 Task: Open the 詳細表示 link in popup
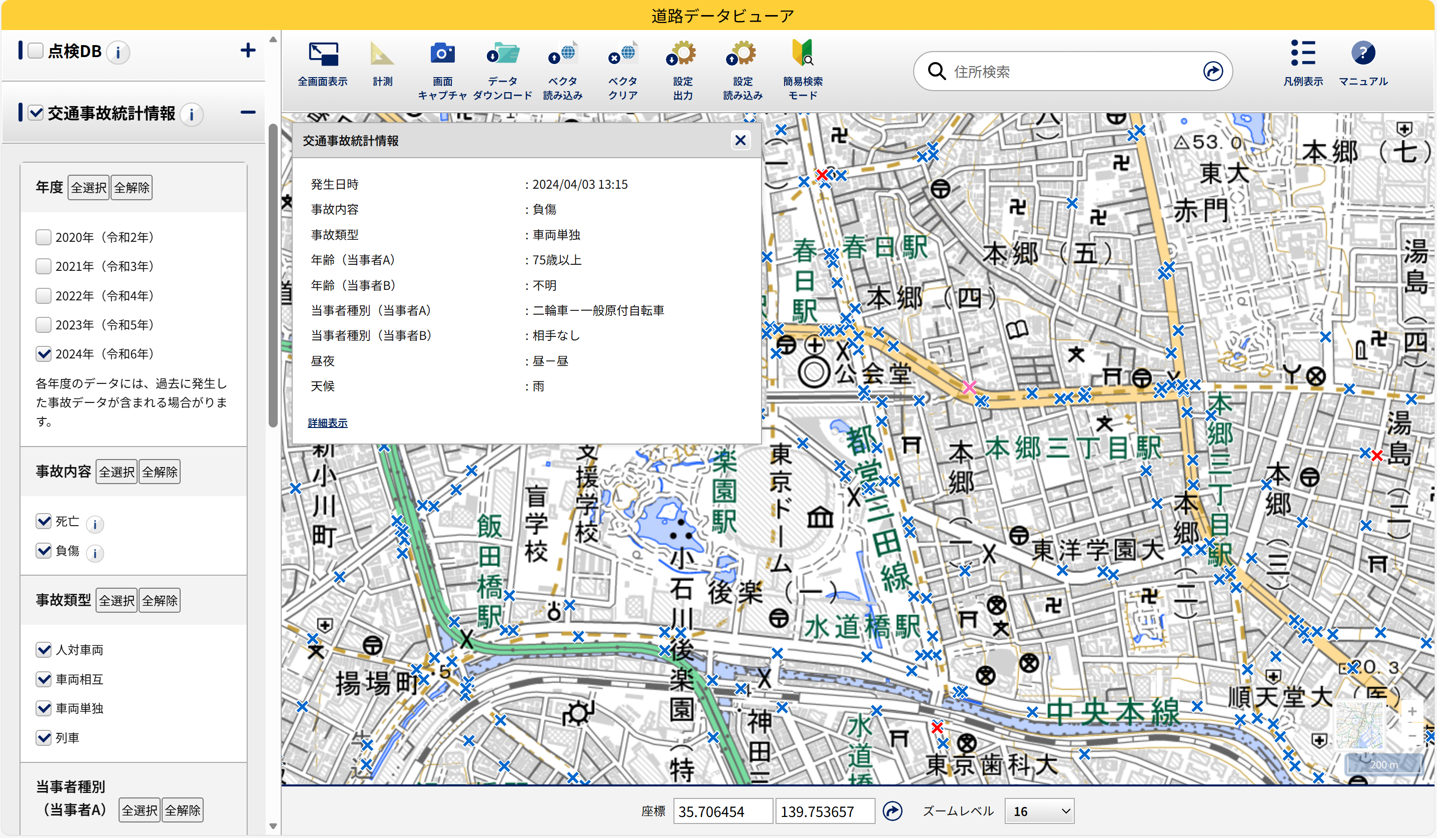[x=327, y=423]
